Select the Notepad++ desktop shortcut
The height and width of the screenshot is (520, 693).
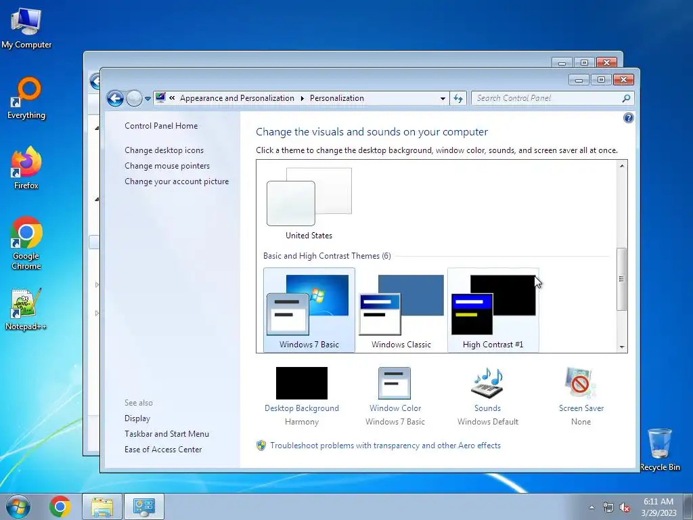26,309
